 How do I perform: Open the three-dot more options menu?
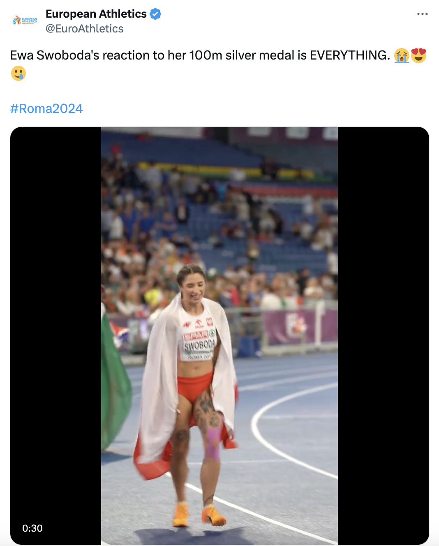(x=422, y=14)
